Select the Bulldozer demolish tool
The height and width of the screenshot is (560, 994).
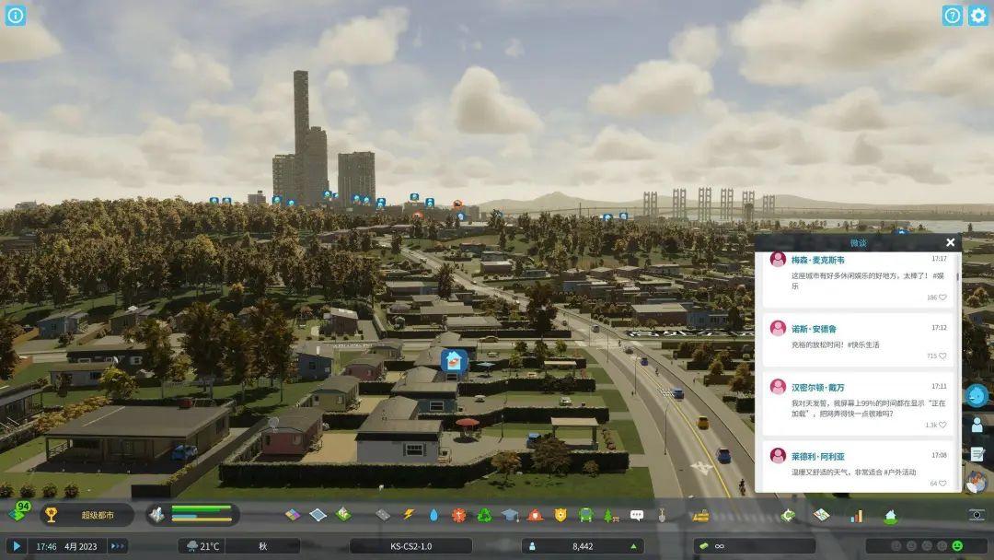pyautogui.click(x=700, y=516)
